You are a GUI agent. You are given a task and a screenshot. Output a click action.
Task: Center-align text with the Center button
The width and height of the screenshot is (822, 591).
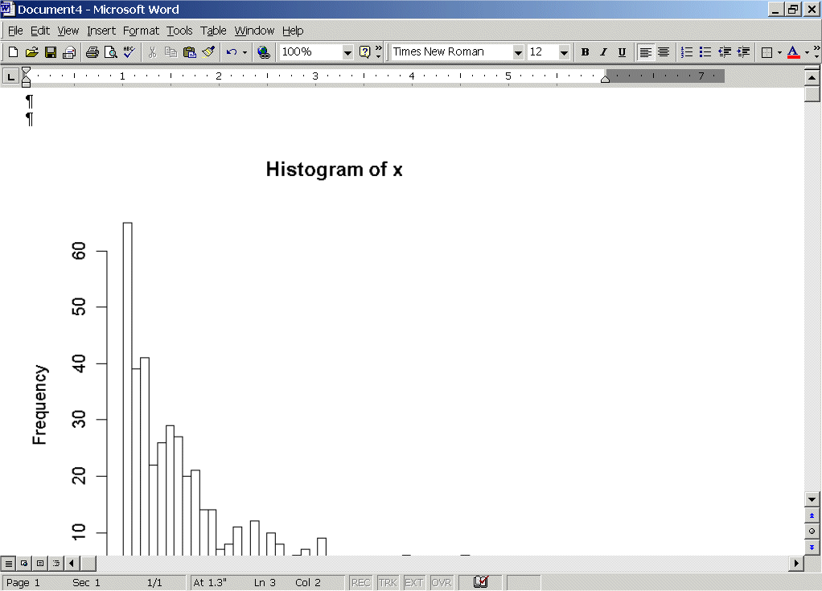pyautogui.click(x=664, y=52)
